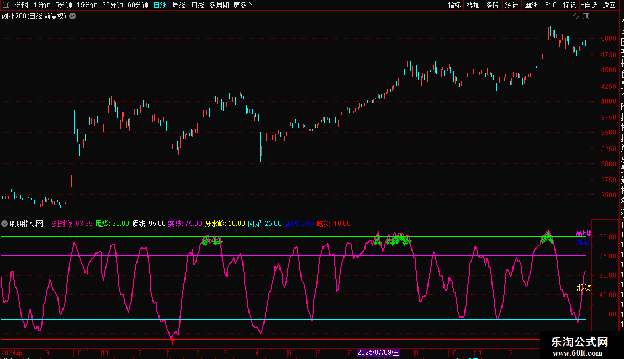Open 多周期 multi-period view
Image resolution: width=624 pixels, height=359 pixels.
219,5
